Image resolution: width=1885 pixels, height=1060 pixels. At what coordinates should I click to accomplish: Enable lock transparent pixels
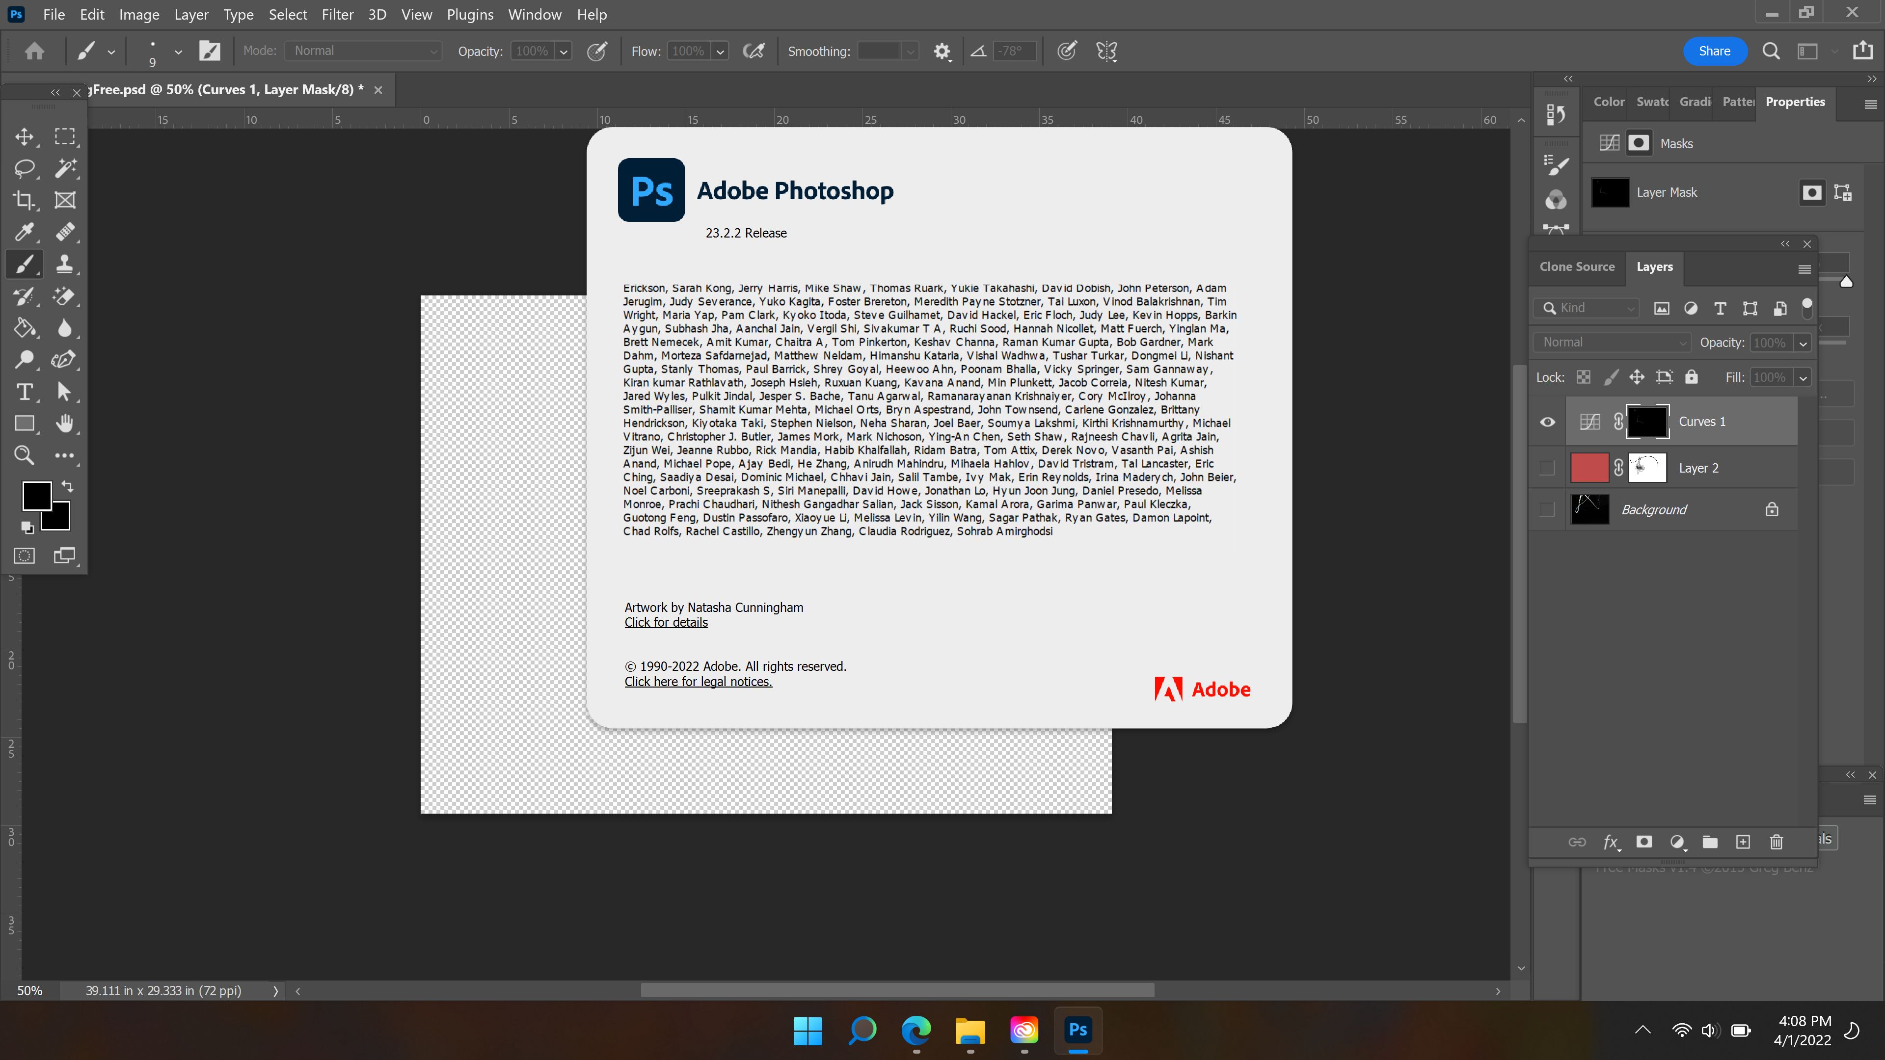pyautogui.click(x=1584, y=376)
